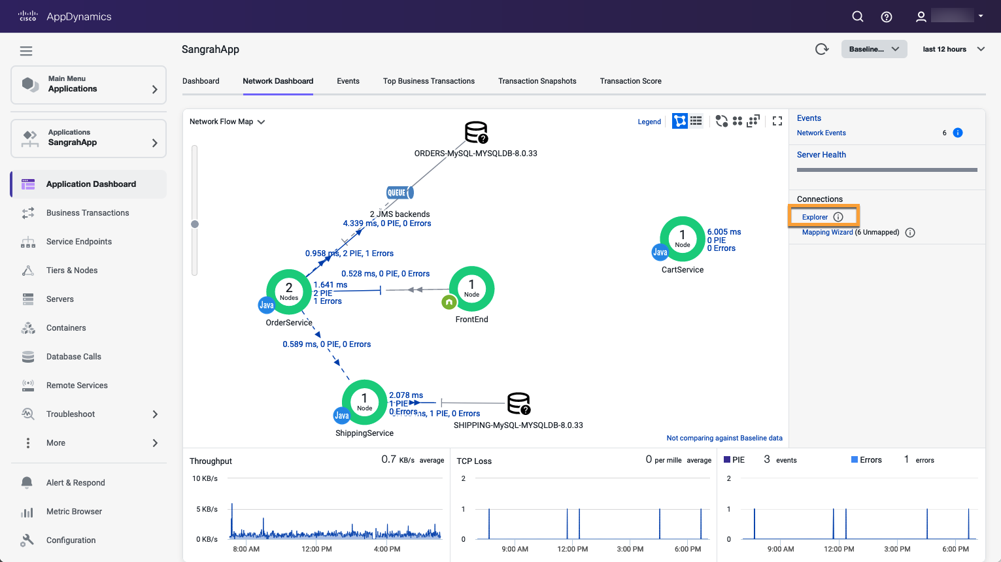Open the Events section link
1001x562 pixels.
[809, 118]
